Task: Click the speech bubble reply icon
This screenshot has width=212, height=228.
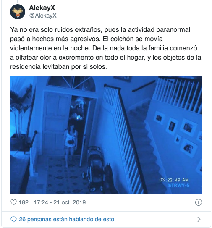Action: pos(13,219)
